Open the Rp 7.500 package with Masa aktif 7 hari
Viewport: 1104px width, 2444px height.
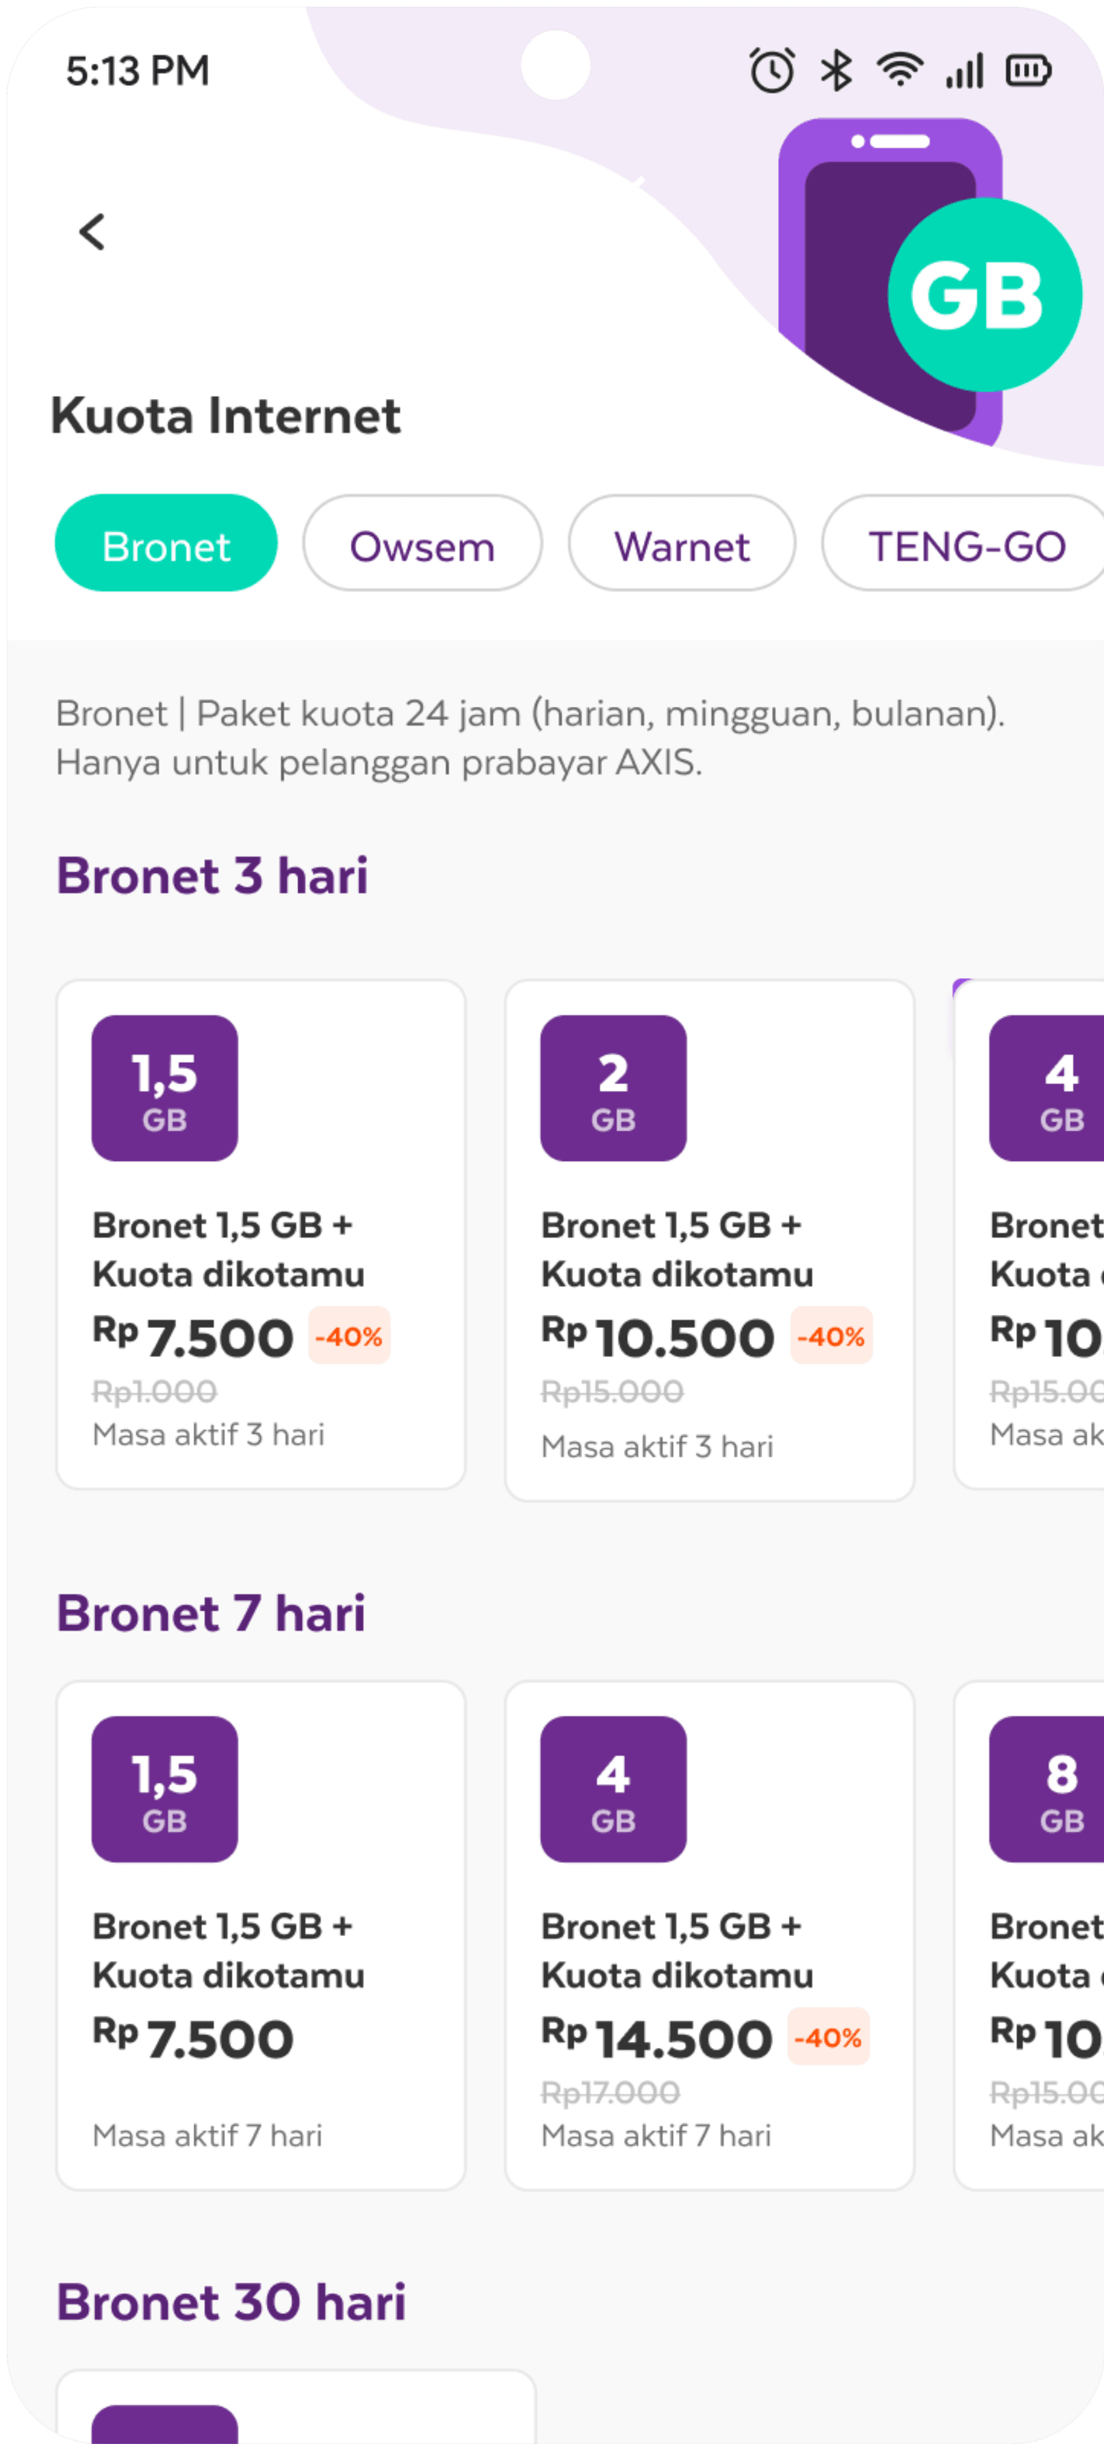tap(261, 1935)
